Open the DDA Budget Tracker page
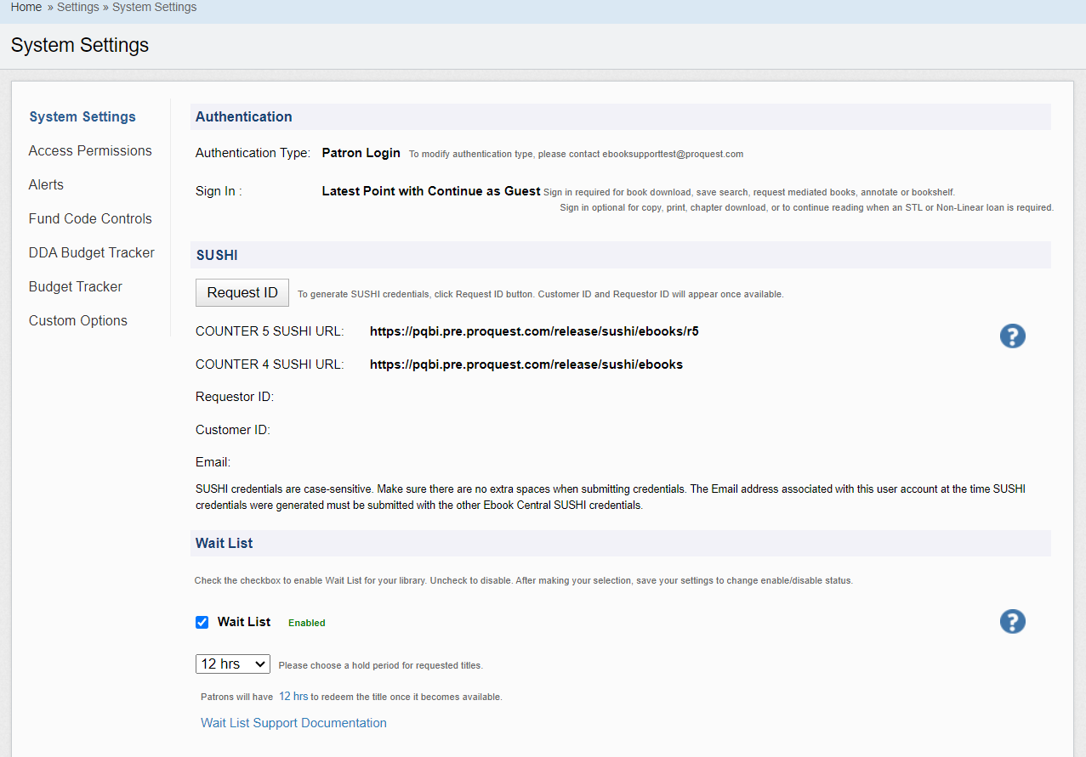Screen dimensions: 1086x757 (x=91, y=252)
